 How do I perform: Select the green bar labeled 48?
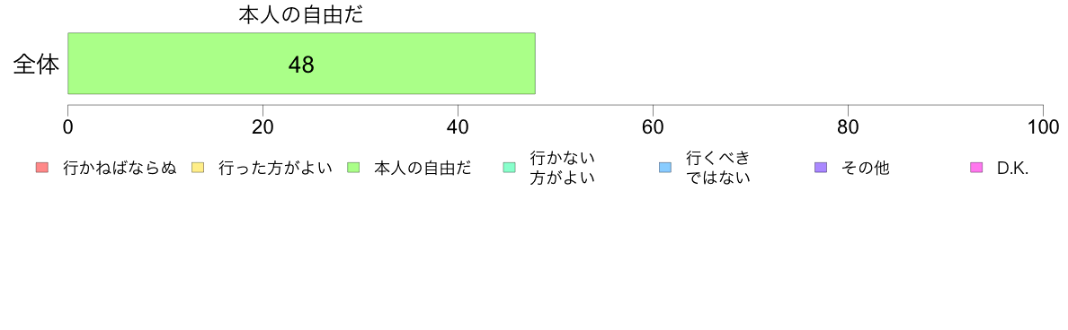(x=302, y=63)
